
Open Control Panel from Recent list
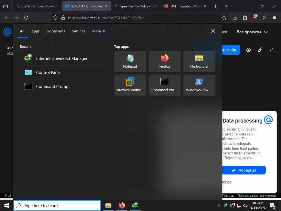(x=63, y=72)
